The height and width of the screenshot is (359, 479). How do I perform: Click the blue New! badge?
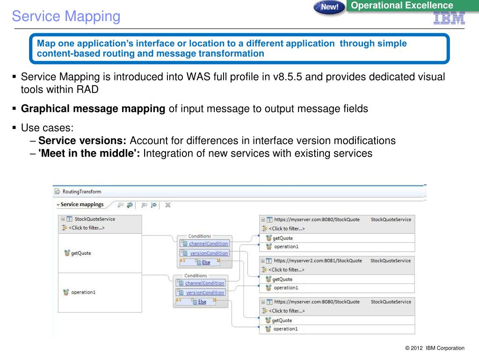[329, 7]
